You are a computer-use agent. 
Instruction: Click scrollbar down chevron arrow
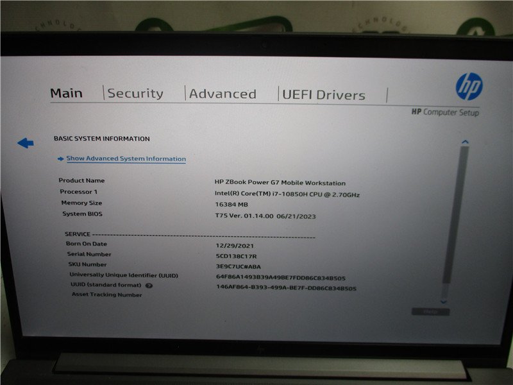443,302
